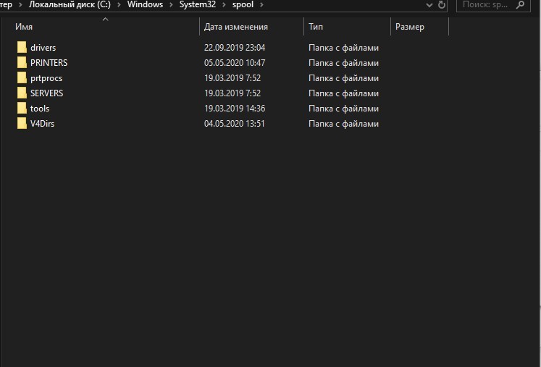Click the prtprocs folder icon
The width and height of the screenshot is (541, 367).
[22, 78]
